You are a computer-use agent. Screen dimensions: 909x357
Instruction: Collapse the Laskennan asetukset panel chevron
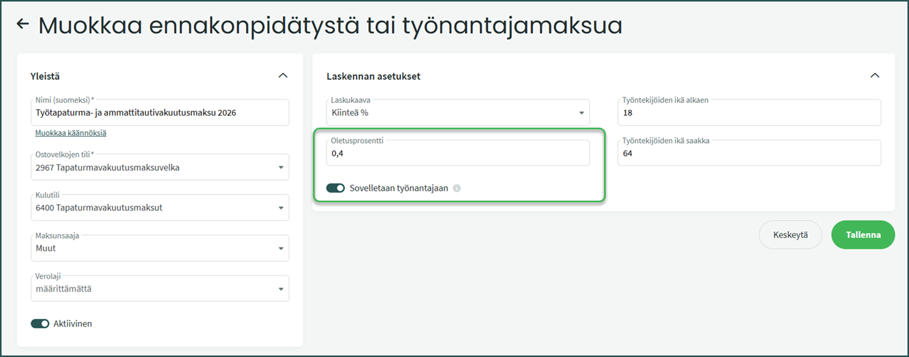click(874, 76)
